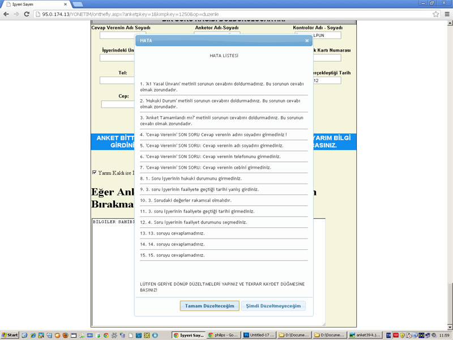Viewport: 453px width, 340px height.
Task: Click the 'LÜTFEN GERİYE DÖNÜP' instruction text
Action: point(222,287)
